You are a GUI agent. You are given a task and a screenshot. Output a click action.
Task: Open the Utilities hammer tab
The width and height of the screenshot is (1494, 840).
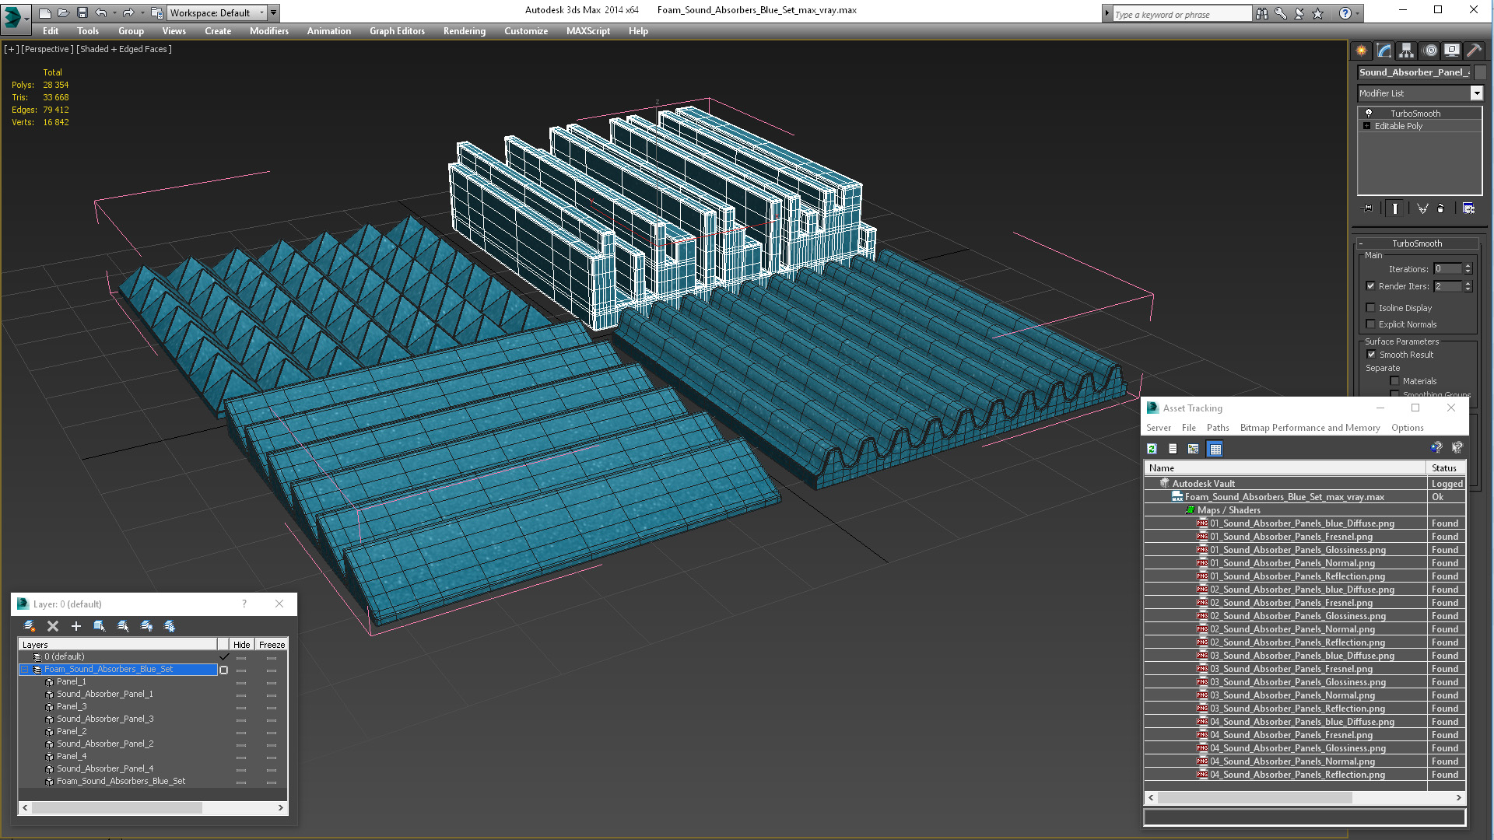pyautogui.click(x=1474, y=51)
